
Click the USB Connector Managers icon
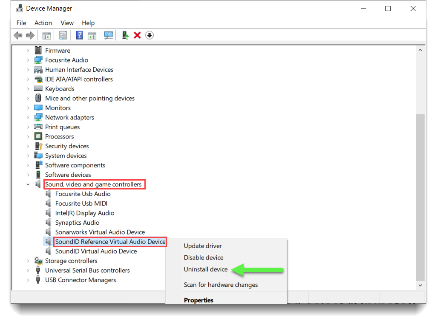coord(38,280)
